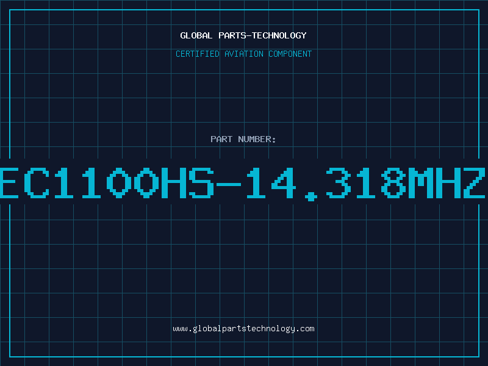Open the www.globalpartstechnology.com link
This screenshot has height=366, width=488.
click(x=243, y=329)
